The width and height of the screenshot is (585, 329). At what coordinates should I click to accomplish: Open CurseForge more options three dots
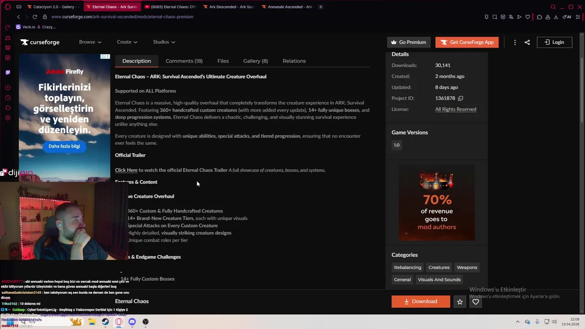515,42
